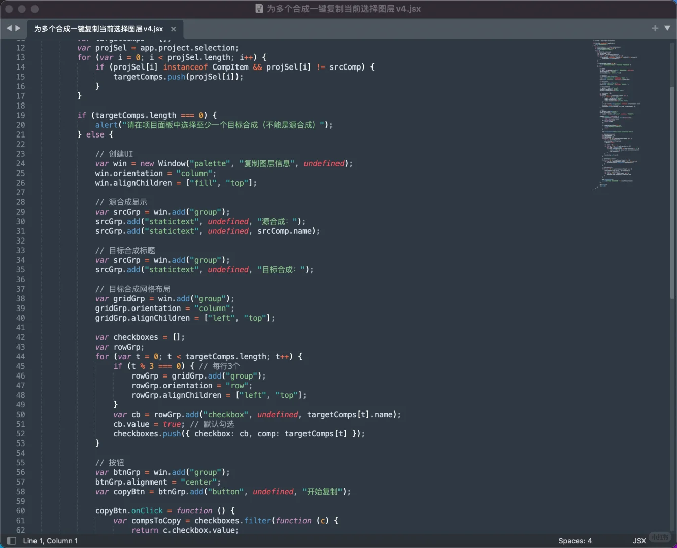Click "c.checkbox.value" on the return line
The image size is (677, 548).
pyautogui.click(x=199, y=530)
